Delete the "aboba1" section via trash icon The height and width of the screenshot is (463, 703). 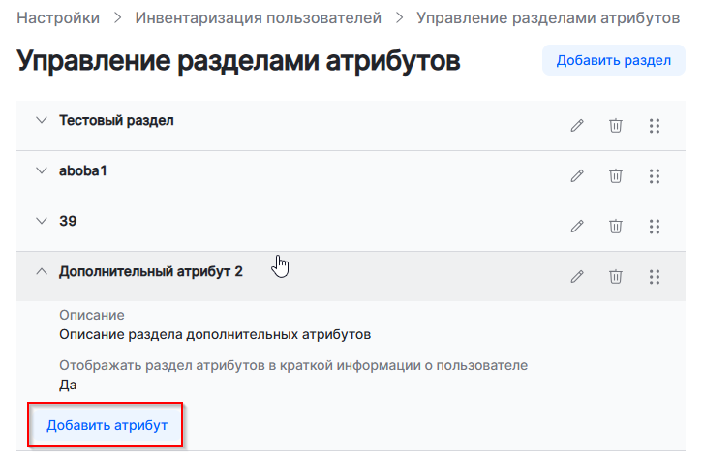click(x=615, y=175)
